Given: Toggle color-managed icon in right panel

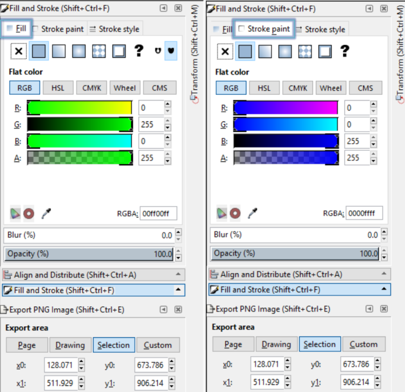Looking at the screenshot, I should [222, 213].
